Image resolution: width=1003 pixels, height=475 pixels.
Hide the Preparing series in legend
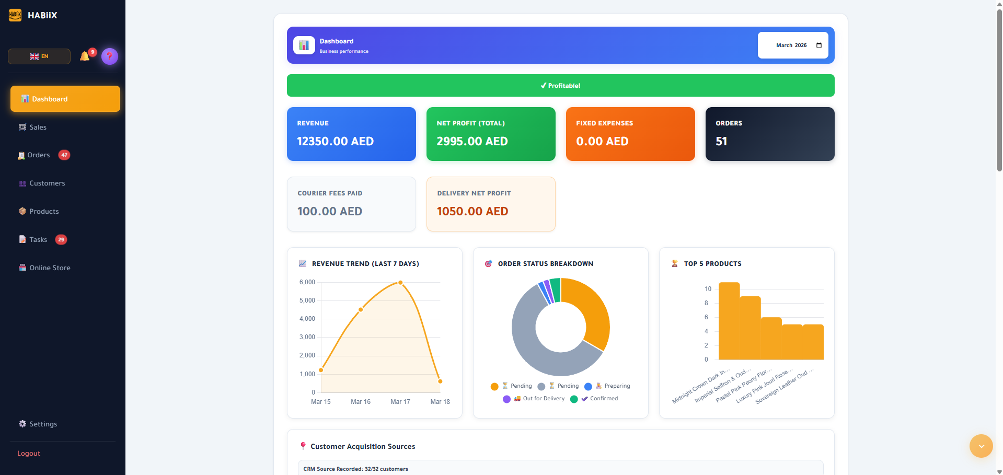click(612, 386)
